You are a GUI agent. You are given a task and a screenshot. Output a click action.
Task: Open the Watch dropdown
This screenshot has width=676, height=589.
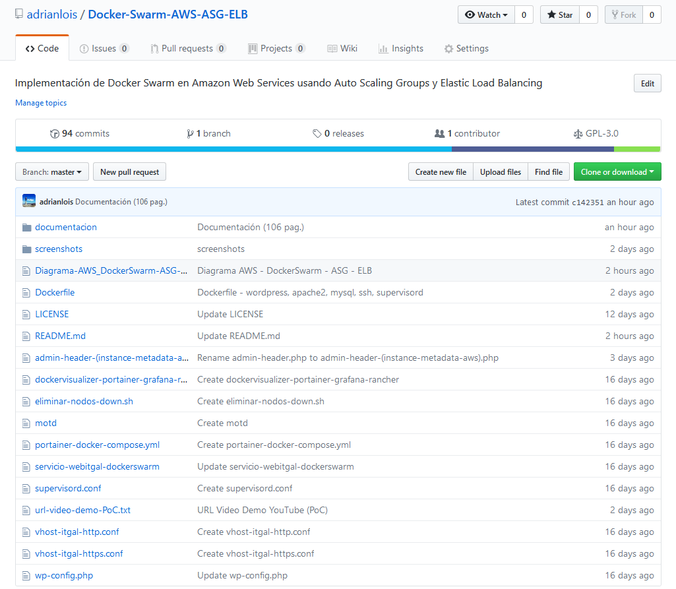486,15
